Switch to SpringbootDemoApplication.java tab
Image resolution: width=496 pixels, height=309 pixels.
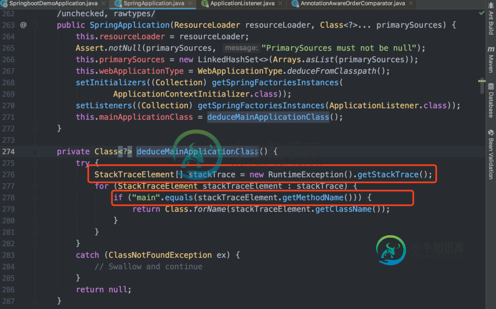tap(53, 3)
